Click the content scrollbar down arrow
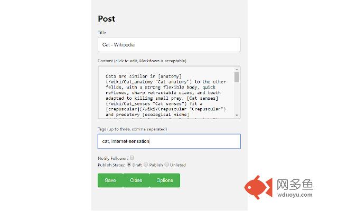This screenshot has height=211, width=338. (237, 115)
